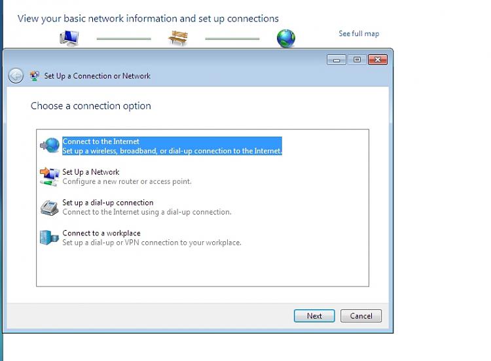Click the Internet globe icon in network map
The height and width of the screenshot is (361, 491).
coord(286,38)
